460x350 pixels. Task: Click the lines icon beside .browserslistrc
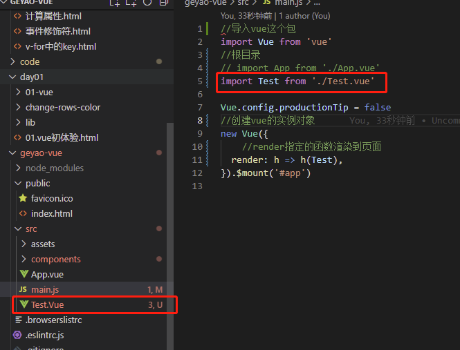(x=19, y=320)
